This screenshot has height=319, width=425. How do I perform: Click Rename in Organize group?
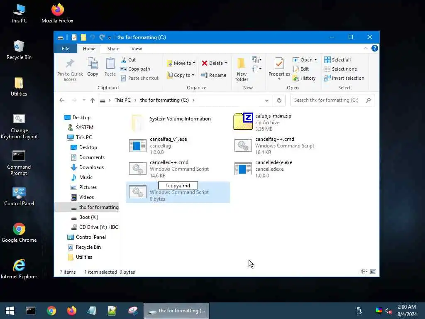tap(214, 75)
